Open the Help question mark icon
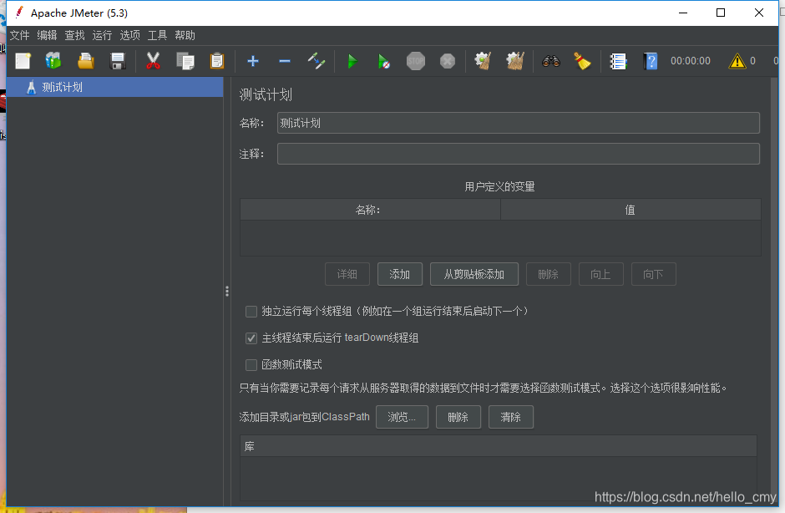This screenshot has height=513, width=785. (x=651, y=61)
